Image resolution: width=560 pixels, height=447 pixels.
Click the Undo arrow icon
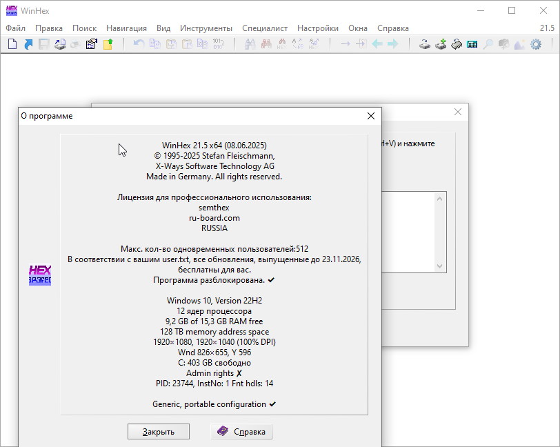[x=139, y=44]
